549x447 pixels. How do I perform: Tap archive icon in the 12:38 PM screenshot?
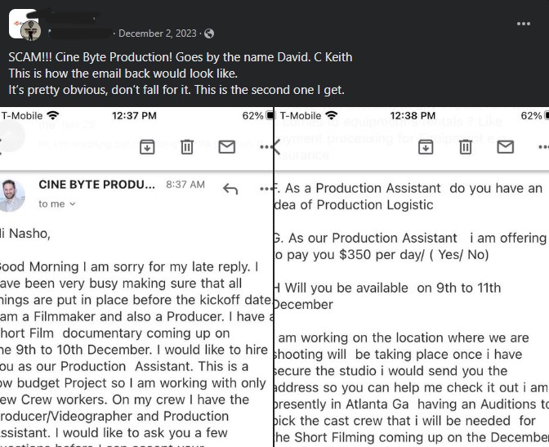[426, 146]
